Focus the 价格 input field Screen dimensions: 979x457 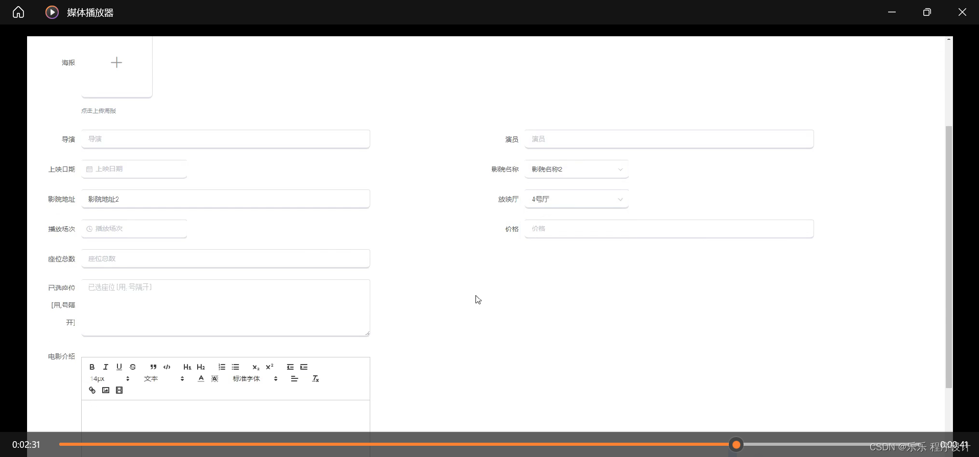pos(669,229)
